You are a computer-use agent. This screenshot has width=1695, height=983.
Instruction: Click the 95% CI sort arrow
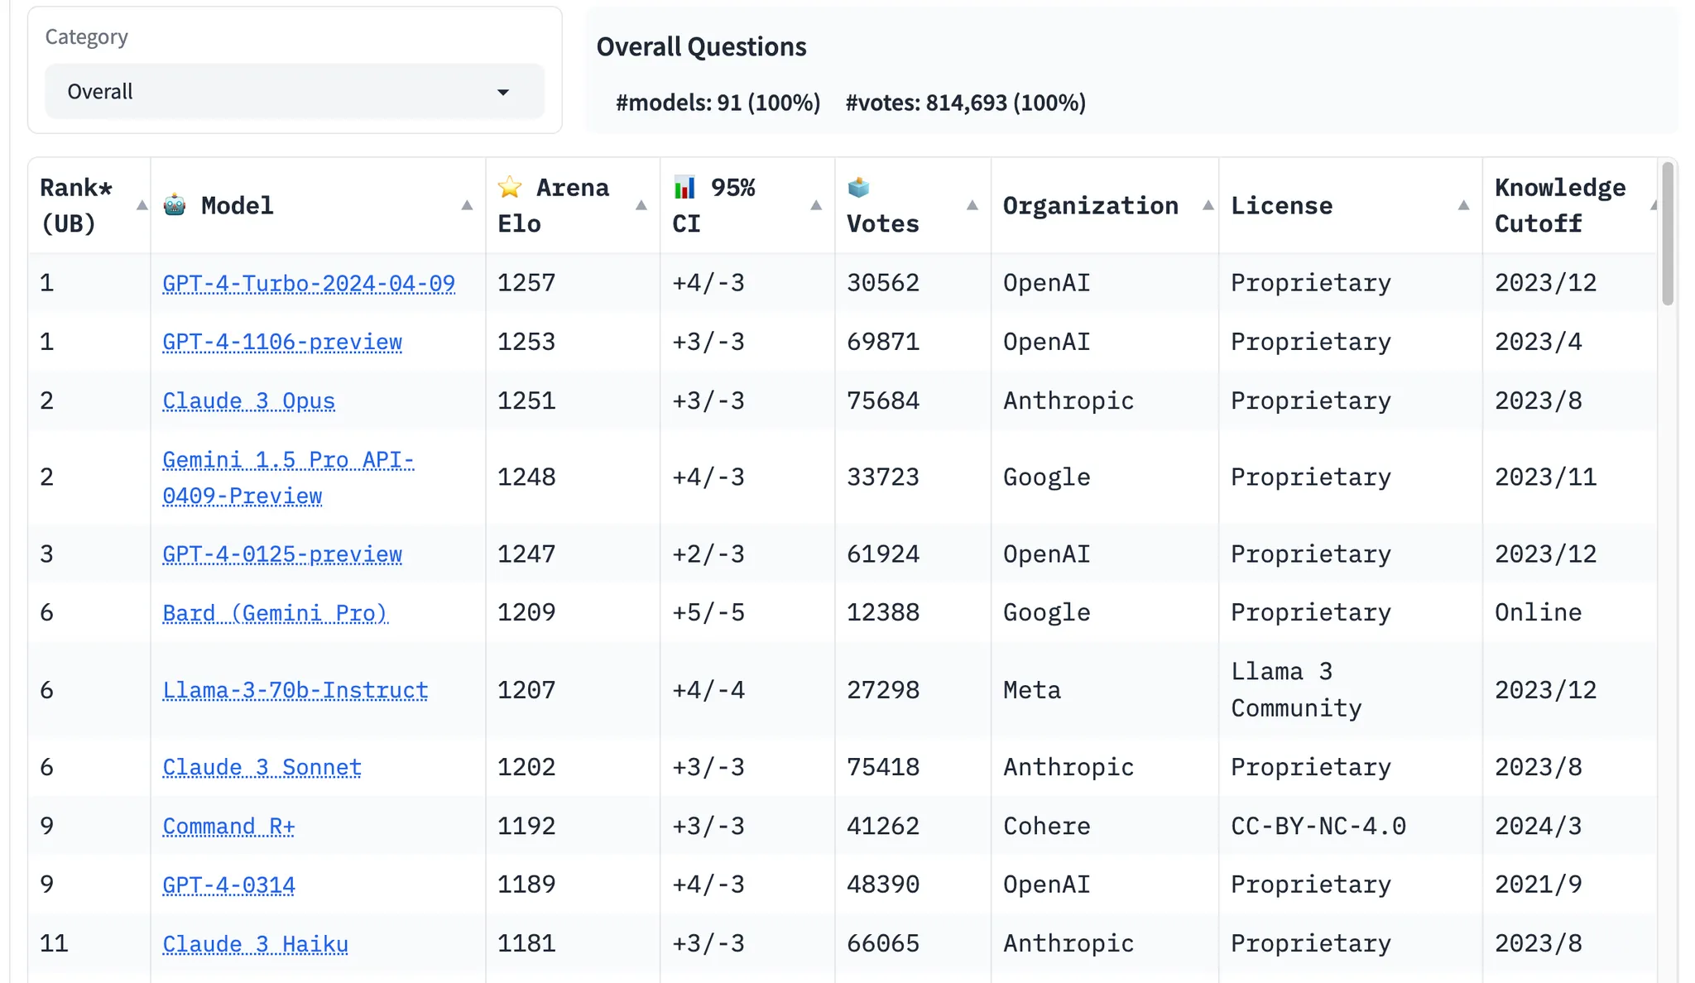click(816, 205)
